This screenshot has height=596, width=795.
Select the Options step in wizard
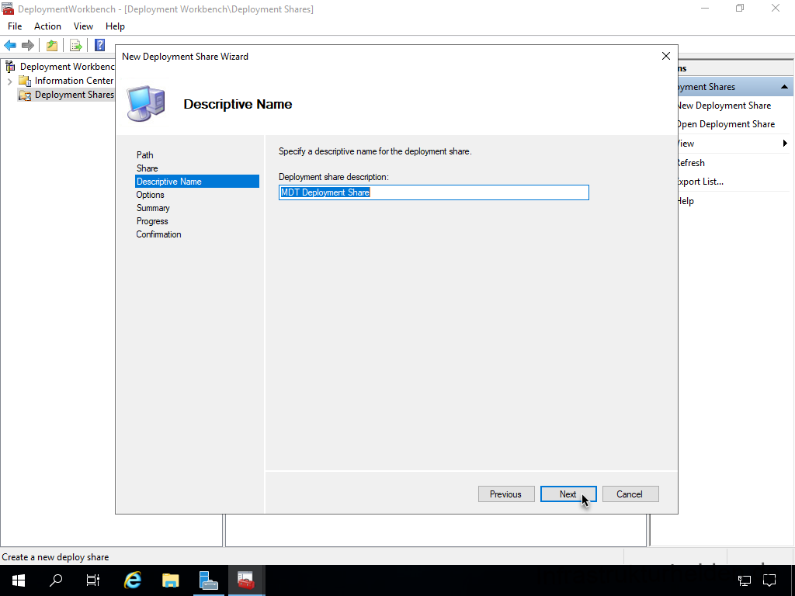pos(150,195)
